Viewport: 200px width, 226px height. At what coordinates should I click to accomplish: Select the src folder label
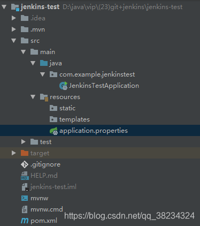35,41
